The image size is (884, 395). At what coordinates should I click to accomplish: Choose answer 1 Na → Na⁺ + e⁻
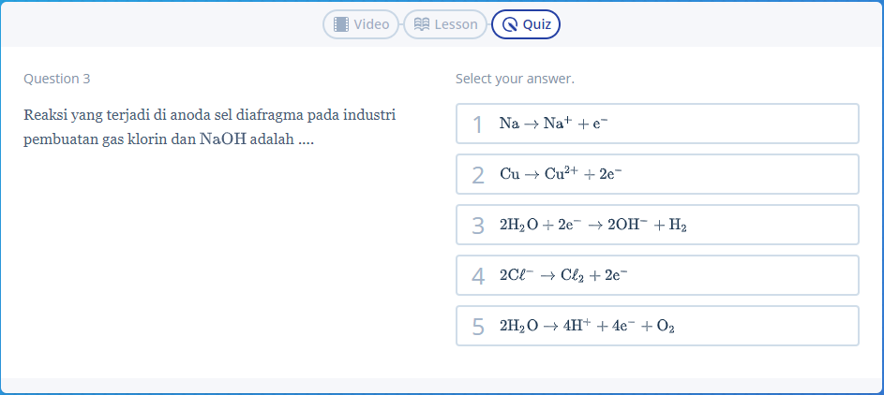[657, 124]
